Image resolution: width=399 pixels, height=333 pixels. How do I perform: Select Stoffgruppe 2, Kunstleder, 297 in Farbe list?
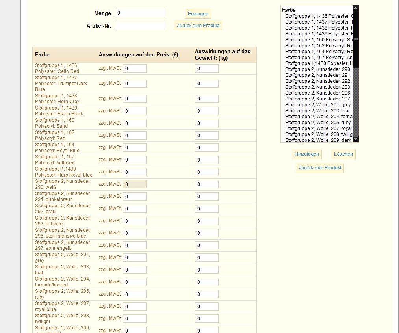pyautogui.click(x=319, y=99)
